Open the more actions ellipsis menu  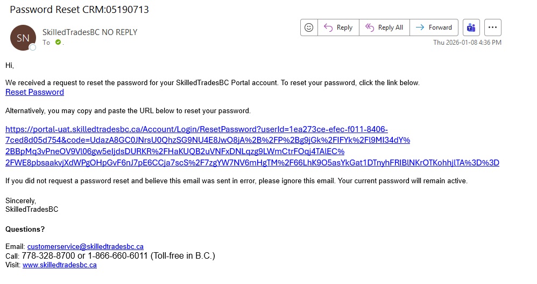(x=493, y=27)
